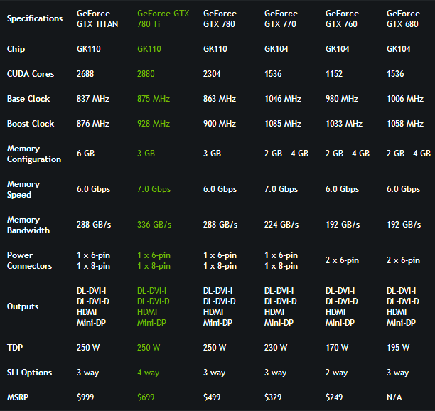Click the 170 W TDP value

click(x=337, y=348)
